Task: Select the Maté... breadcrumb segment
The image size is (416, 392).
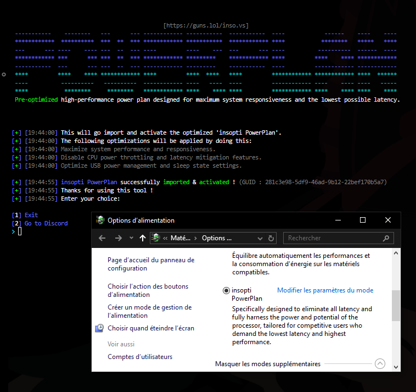Action: [181, 238]
